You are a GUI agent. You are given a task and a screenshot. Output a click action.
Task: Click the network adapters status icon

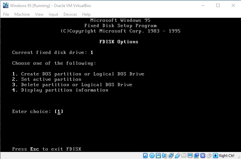point(171,155)
